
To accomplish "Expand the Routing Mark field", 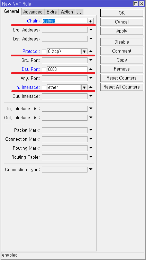I will click(91, 148).
